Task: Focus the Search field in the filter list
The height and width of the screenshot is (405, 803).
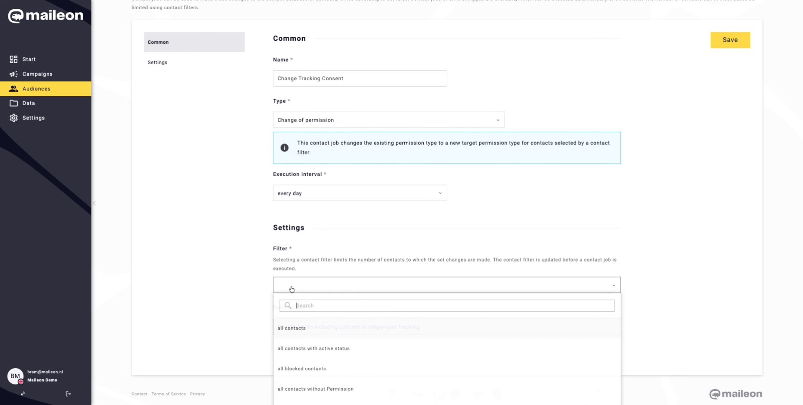Action: coord(447,306)
